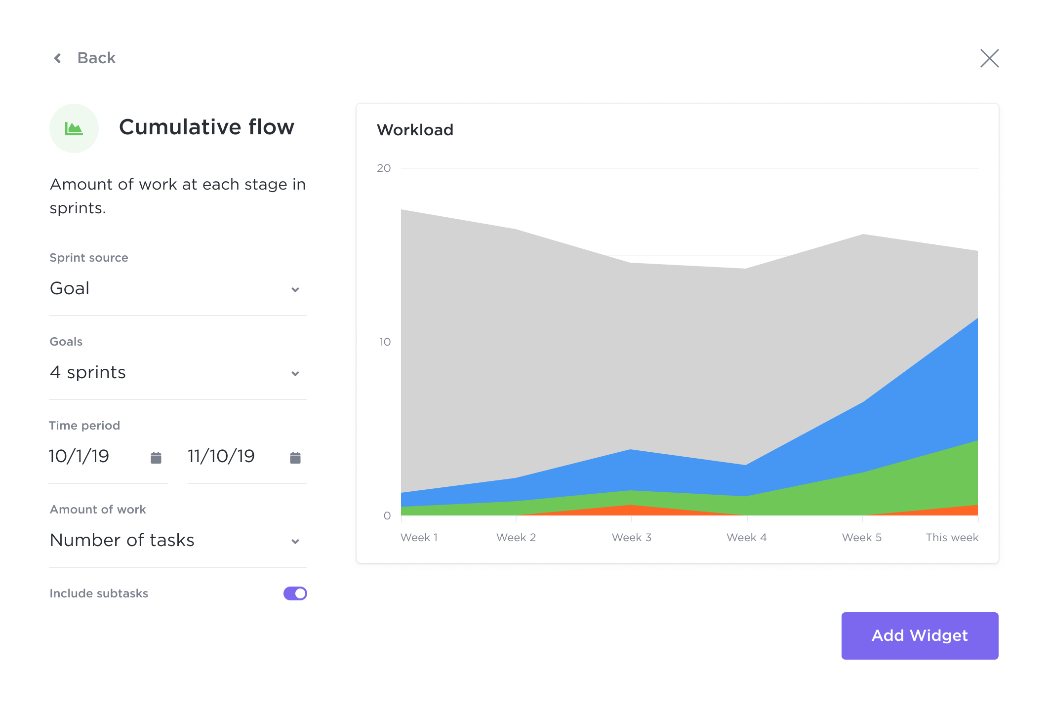1048x709 pixels.
Task: Open the start date calendar icon
Action: [x=156, y=457]
